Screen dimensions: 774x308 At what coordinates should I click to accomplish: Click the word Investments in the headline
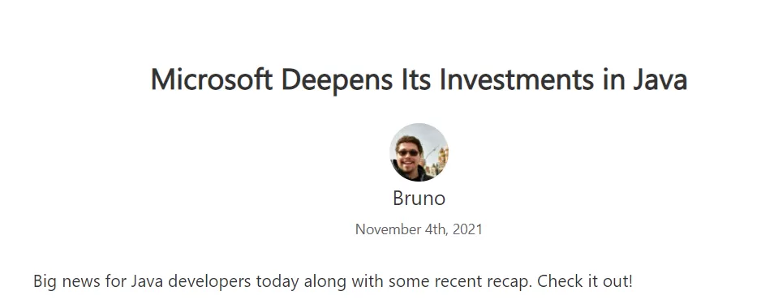(516, 79)
